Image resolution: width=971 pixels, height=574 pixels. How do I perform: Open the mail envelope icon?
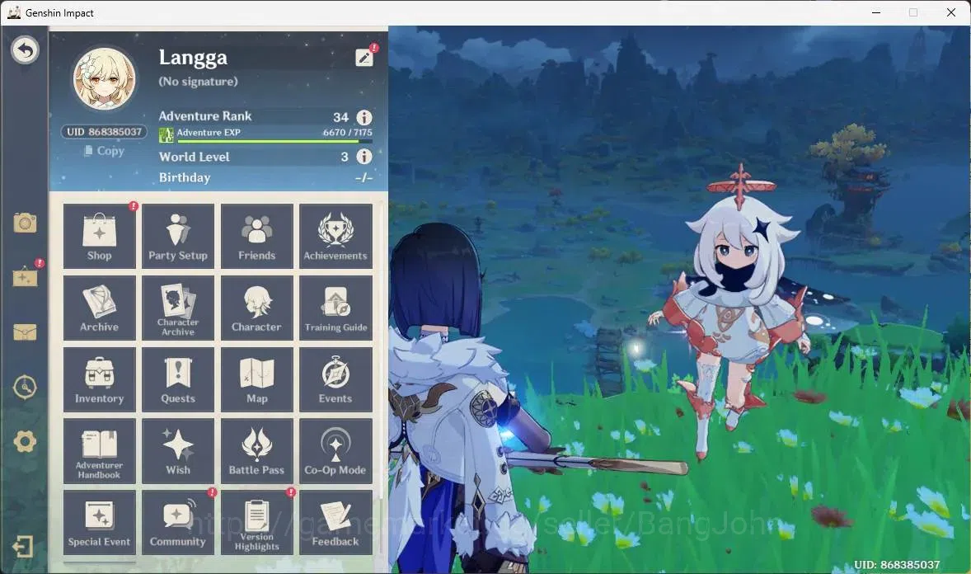[25, 332]
